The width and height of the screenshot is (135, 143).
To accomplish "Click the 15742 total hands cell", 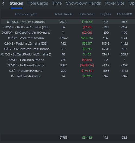I will click(63, 38).
